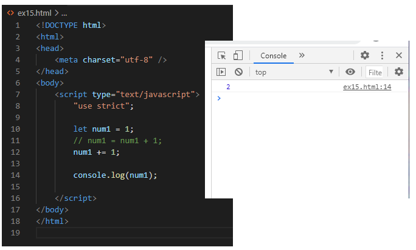The height and width of the screenshot is (250, 416).
Task: Open the DevTools three-dot menu
Action: coord(382,55)
